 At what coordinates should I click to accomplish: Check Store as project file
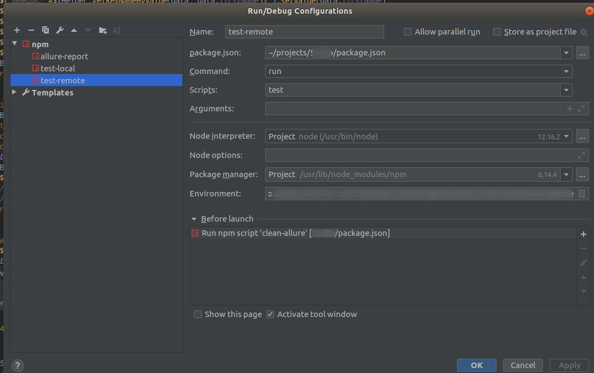497,32
